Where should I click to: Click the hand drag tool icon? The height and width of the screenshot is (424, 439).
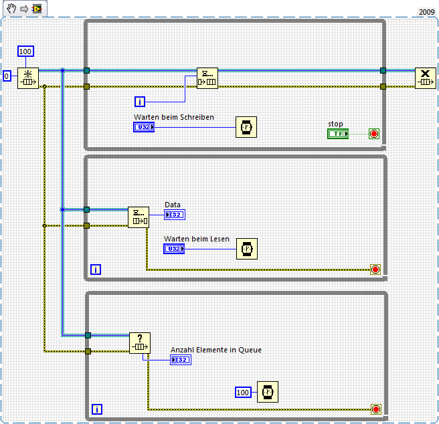click(11, 9)
